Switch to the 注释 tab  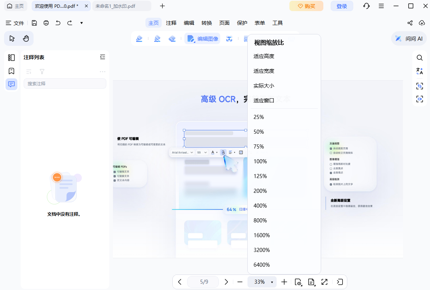(x=171, y=23)
